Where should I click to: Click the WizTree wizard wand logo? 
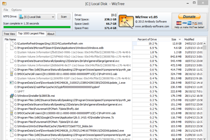[x=126, y=22]
